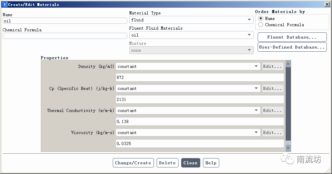
Task: Open the Density method dropdown
Action: click(188, 66)
